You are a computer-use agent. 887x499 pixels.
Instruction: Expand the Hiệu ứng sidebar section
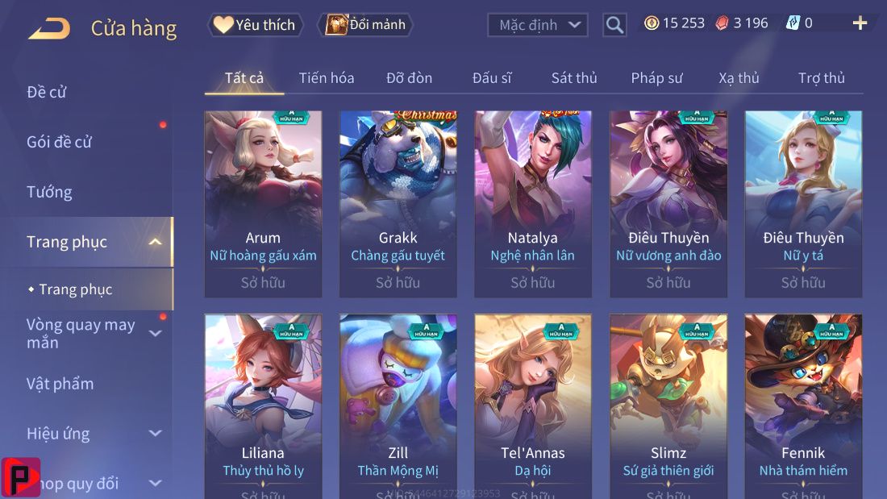coord(155,434)
